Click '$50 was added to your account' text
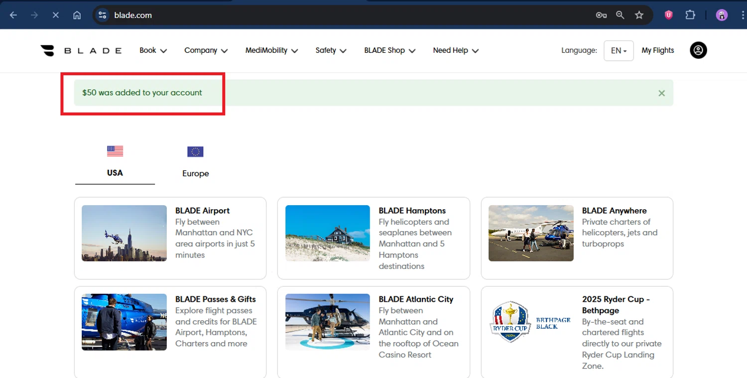 tap(142, 93)
